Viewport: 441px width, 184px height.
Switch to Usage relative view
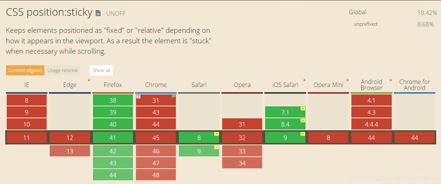62,70
